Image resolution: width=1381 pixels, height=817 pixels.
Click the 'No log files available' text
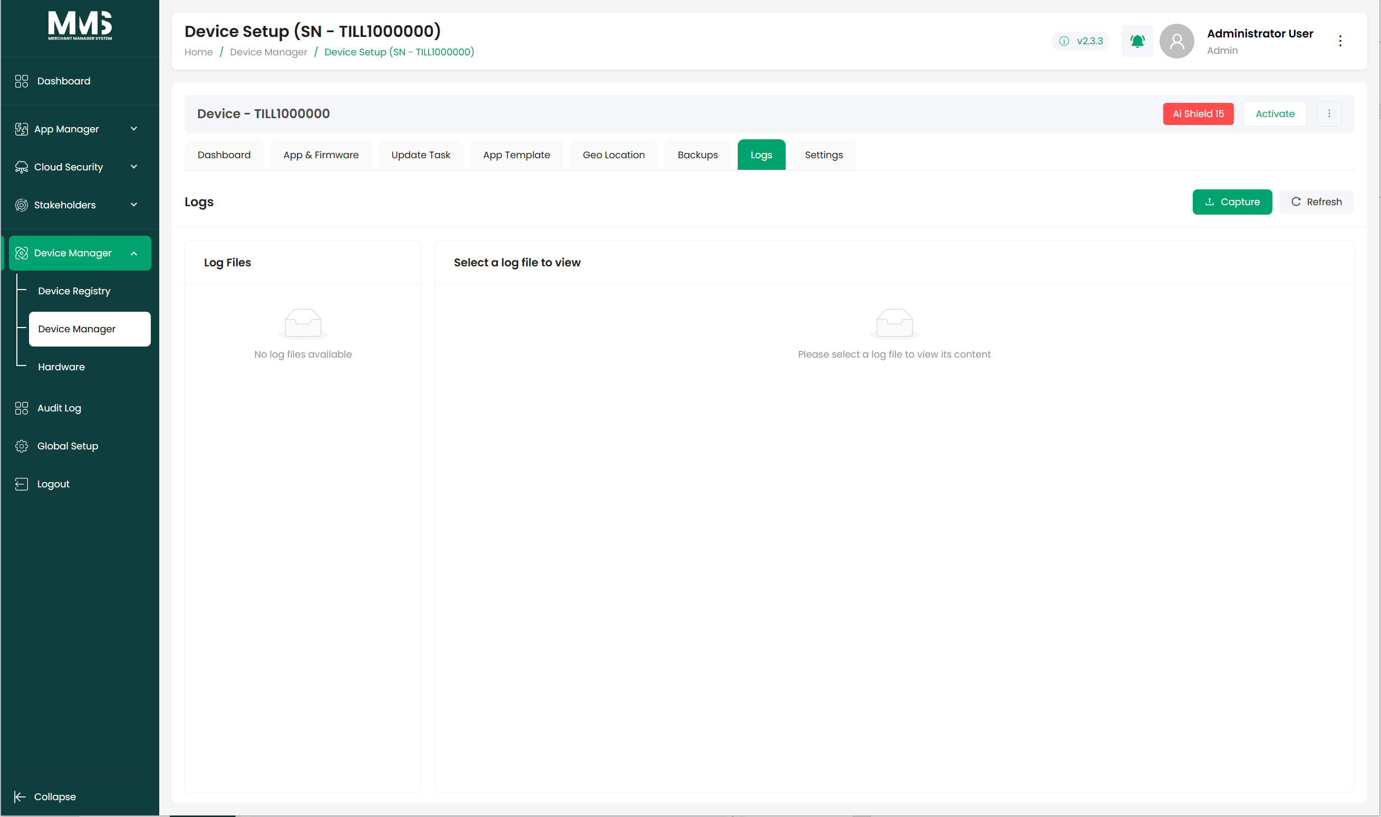303,354
